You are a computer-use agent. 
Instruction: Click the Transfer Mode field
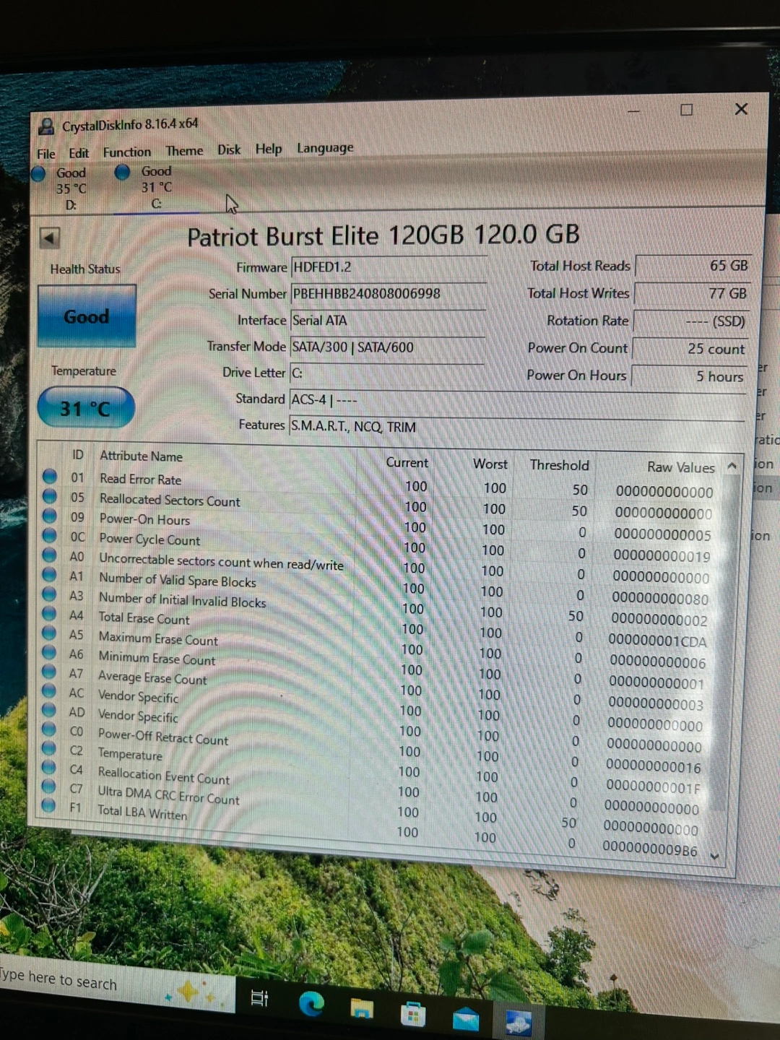tap(387, 347)
